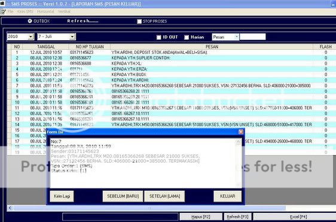Enable the ID OUT checkbox
The height and width of the screenshot is (222, 336).
[158, 37]
